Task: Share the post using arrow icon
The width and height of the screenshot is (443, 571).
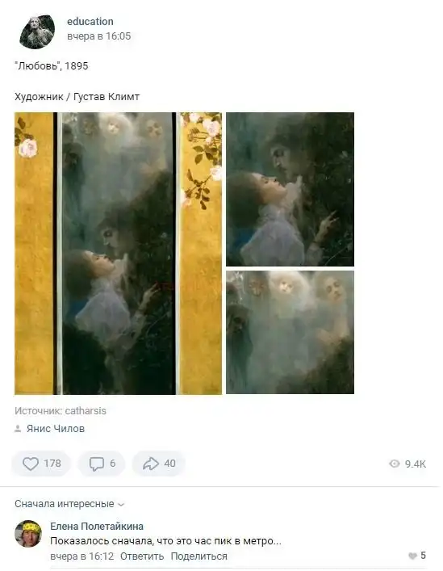Action: (151, 464)
